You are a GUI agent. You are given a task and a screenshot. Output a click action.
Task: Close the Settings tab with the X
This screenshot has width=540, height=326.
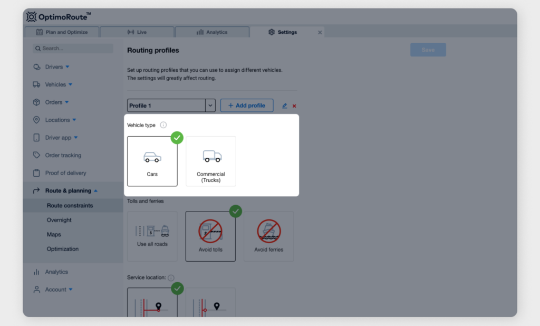click(x=320, y=32)
